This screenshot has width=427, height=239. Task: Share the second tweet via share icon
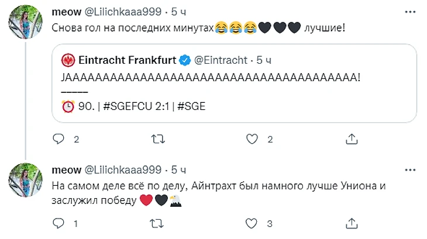click(x=352, y=223)
